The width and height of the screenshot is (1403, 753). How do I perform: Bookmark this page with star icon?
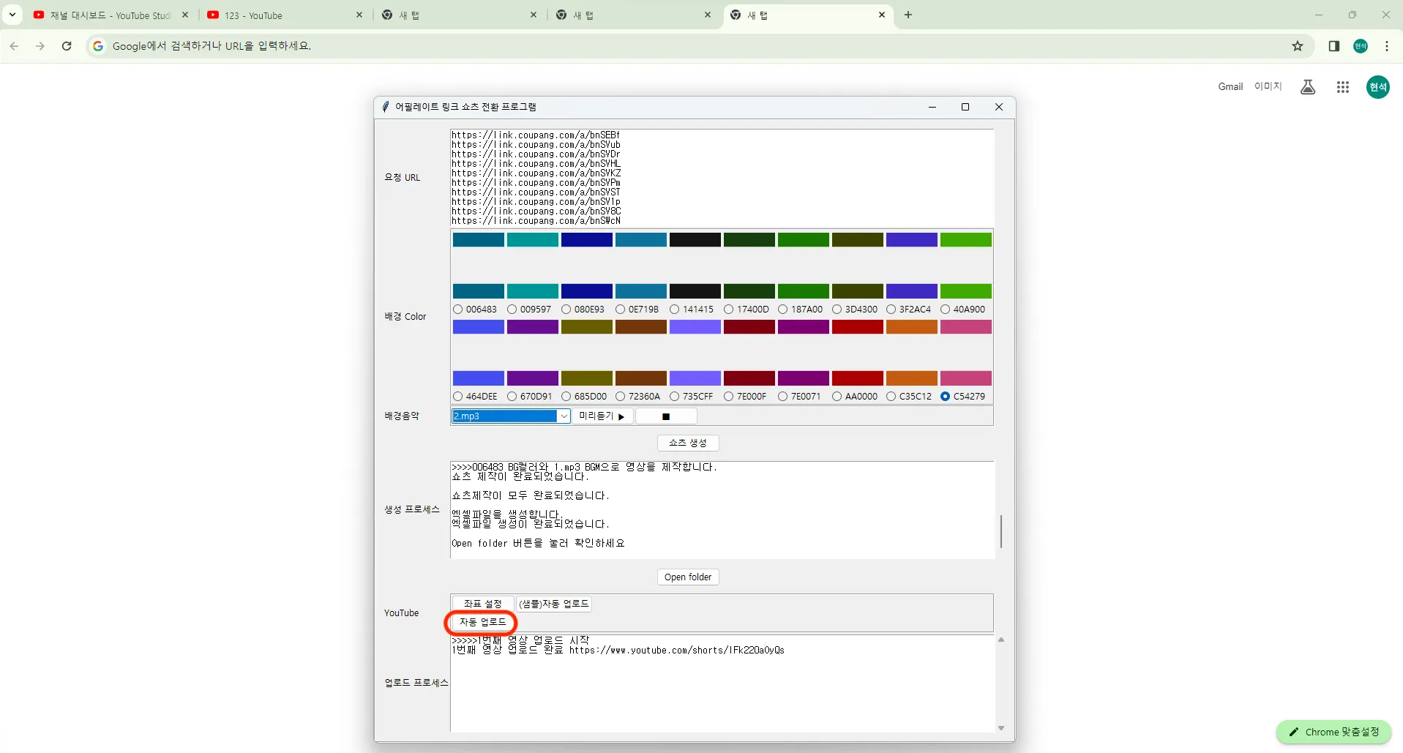pos(1298,46)
